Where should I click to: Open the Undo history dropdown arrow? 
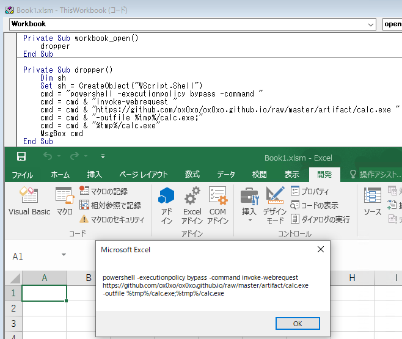(59, 156)
